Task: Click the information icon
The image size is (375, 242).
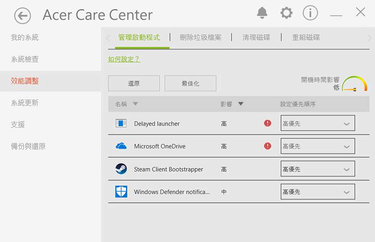Action: pyautogui.click(x=310, y=13)
